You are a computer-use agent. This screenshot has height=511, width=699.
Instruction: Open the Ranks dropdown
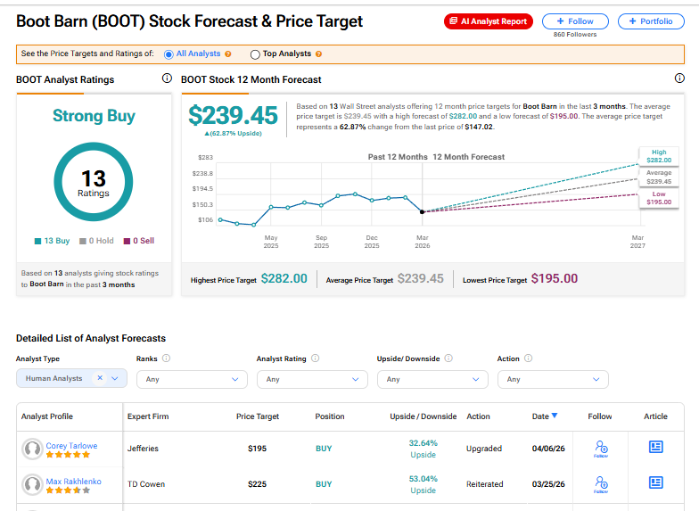click(190, 379)
